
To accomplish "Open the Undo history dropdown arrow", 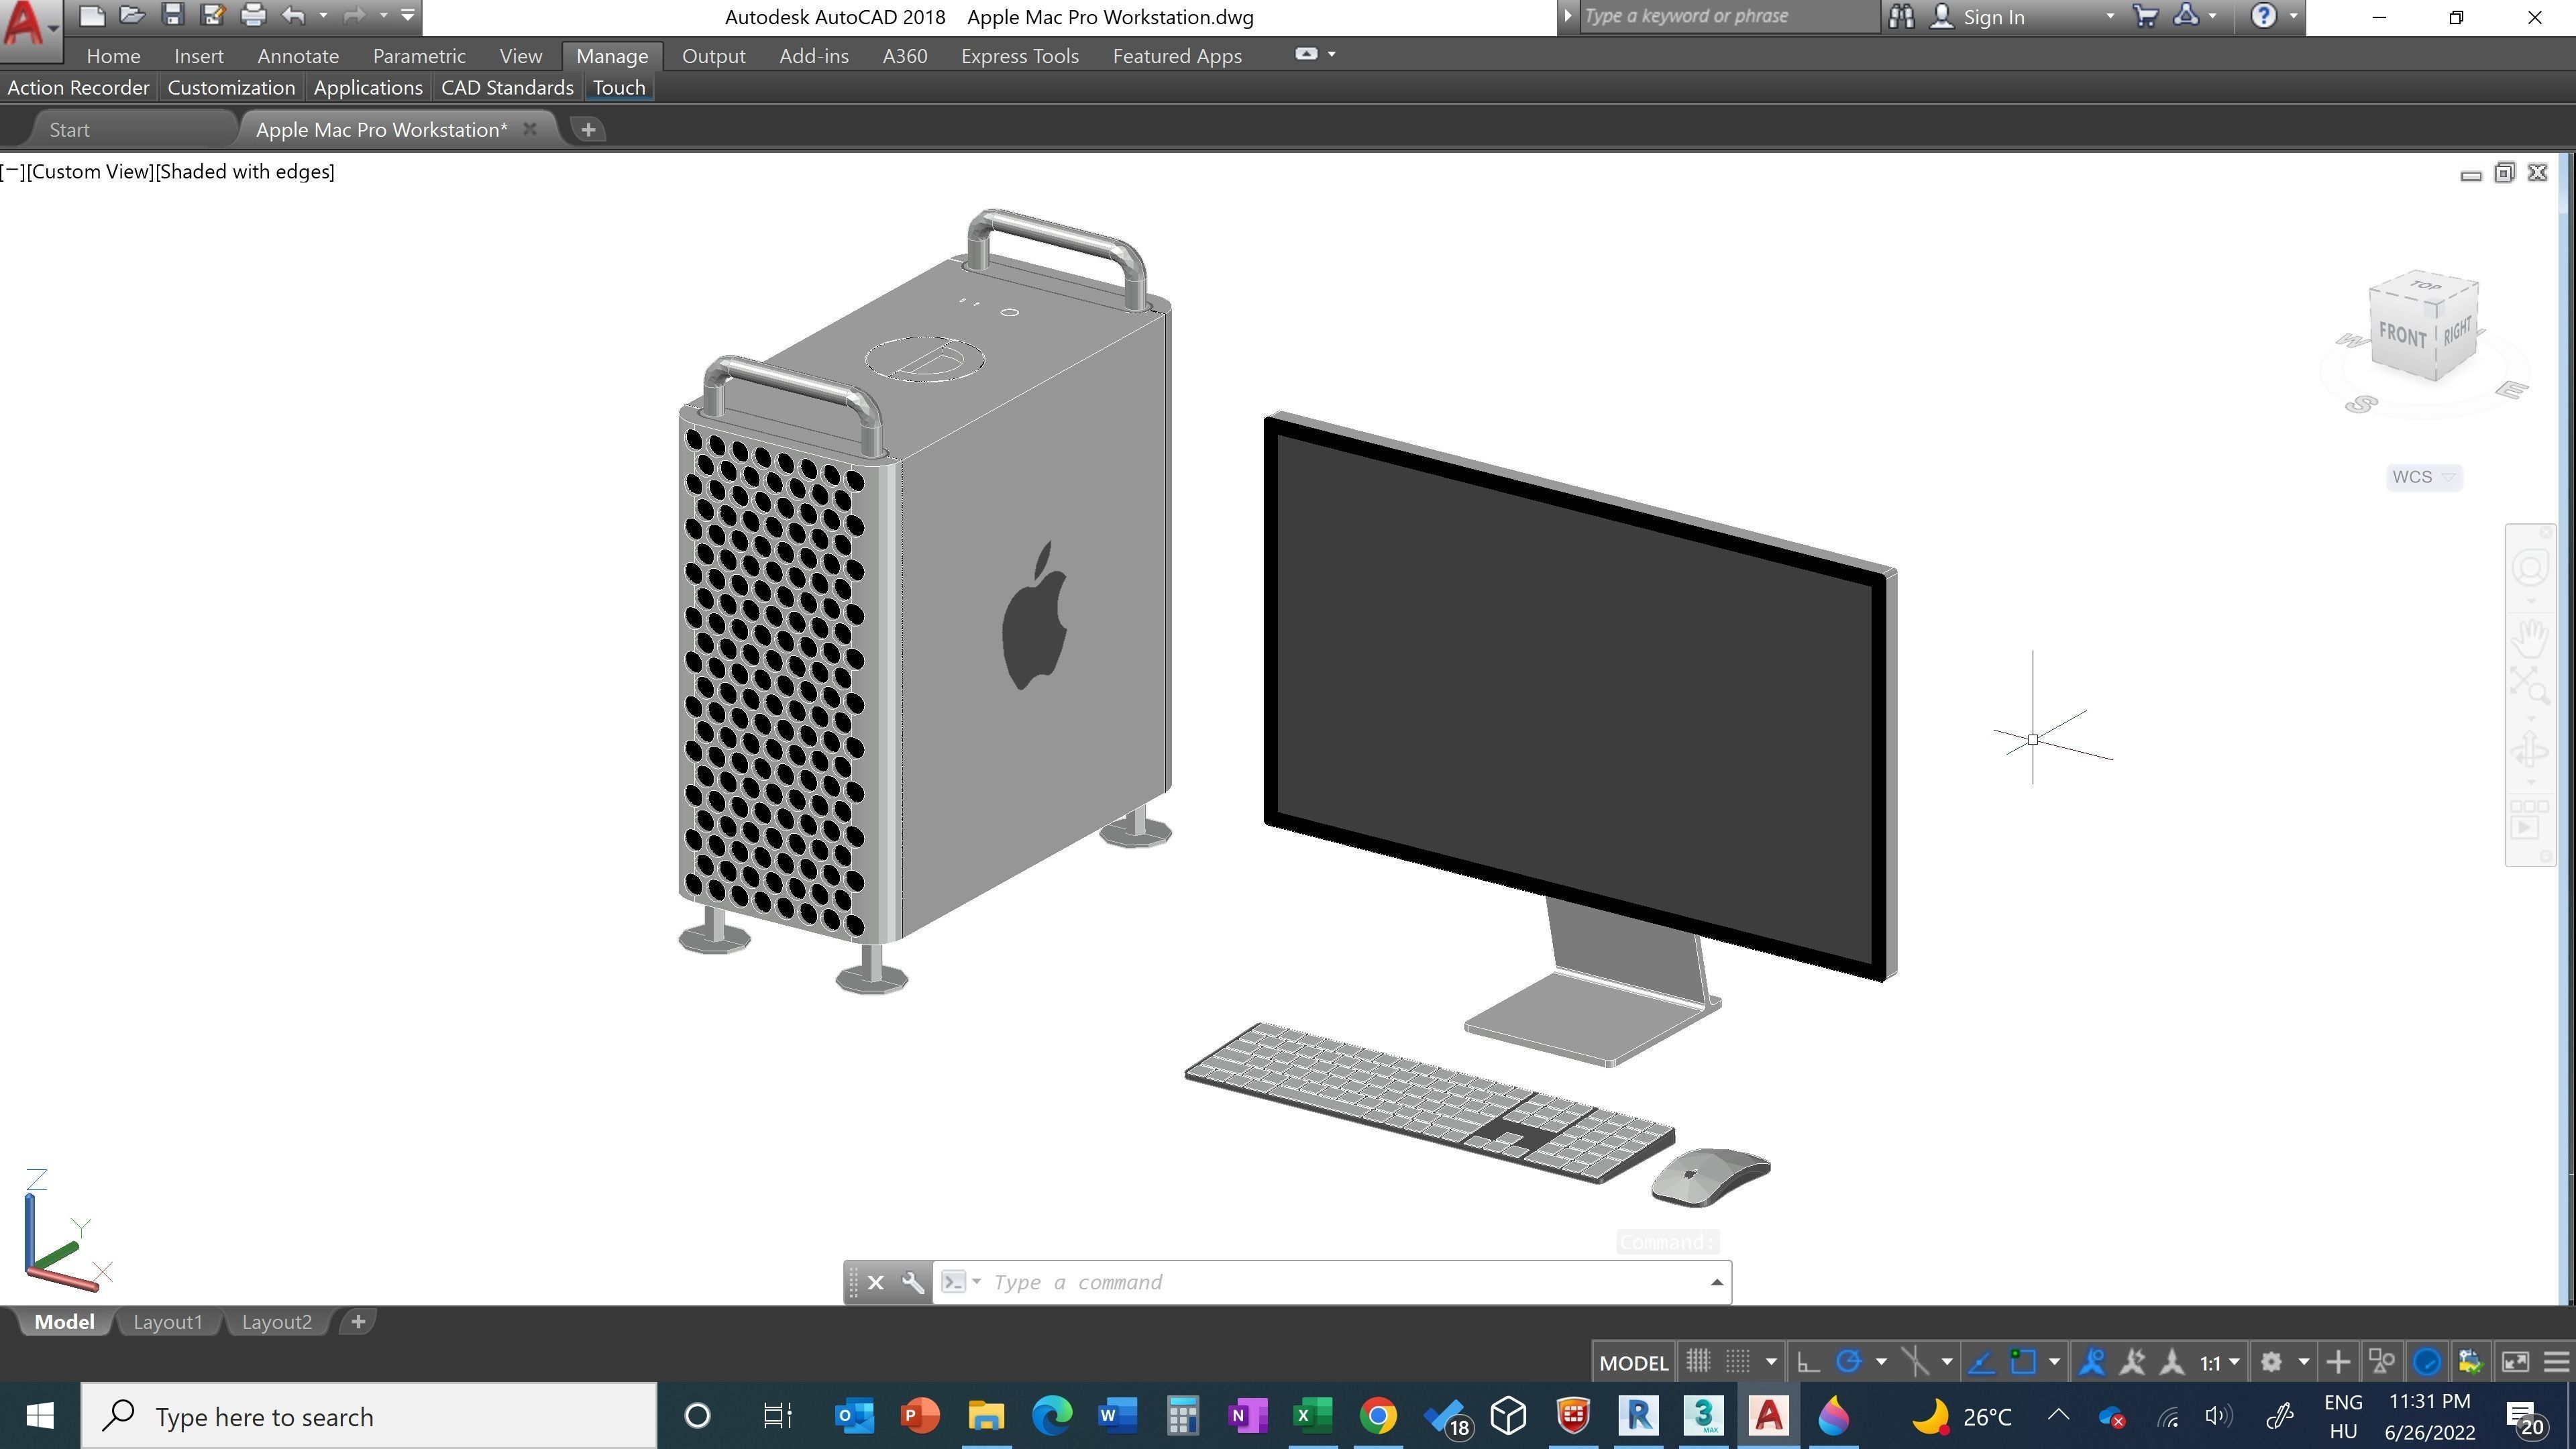I will click(x=323, y=16).
